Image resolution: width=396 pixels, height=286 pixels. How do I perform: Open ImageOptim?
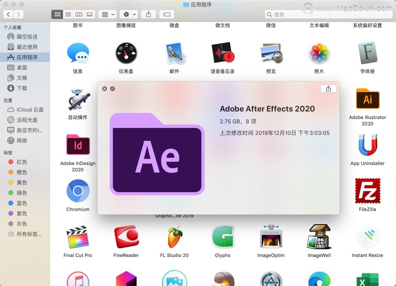pyautogui.click(x=271, y=237)
